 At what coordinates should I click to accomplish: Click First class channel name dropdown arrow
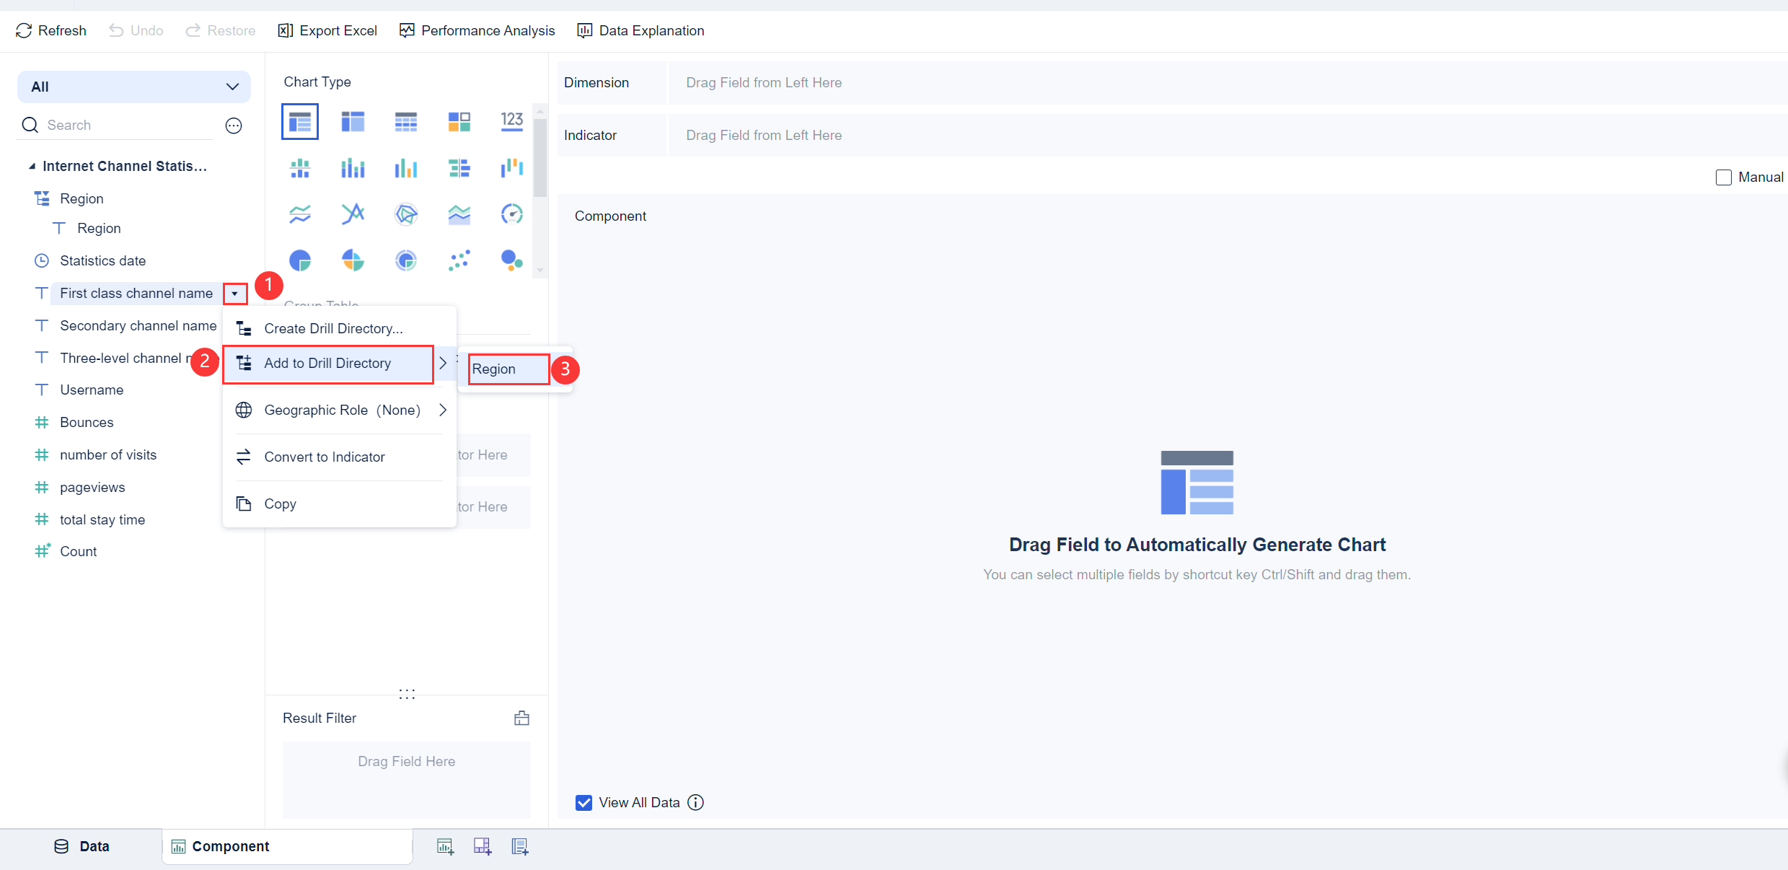point(234,294)
